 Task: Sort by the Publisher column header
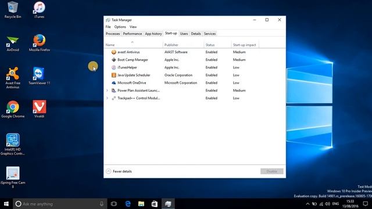[x=183, y=45]
